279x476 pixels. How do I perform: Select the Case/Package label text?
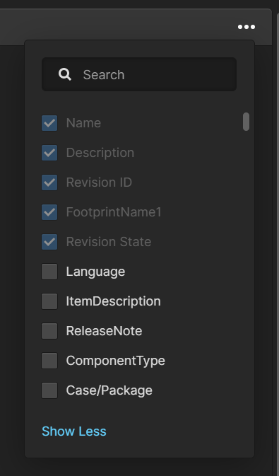109,390
